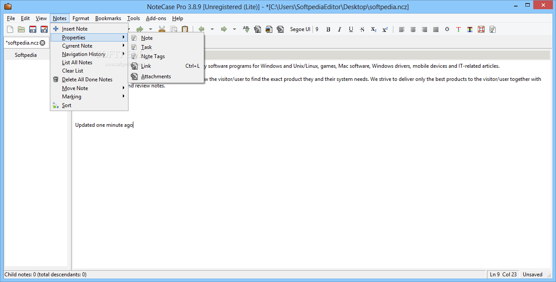
Task: Click the Redo green arrow icon
Action: coord(140,29)
